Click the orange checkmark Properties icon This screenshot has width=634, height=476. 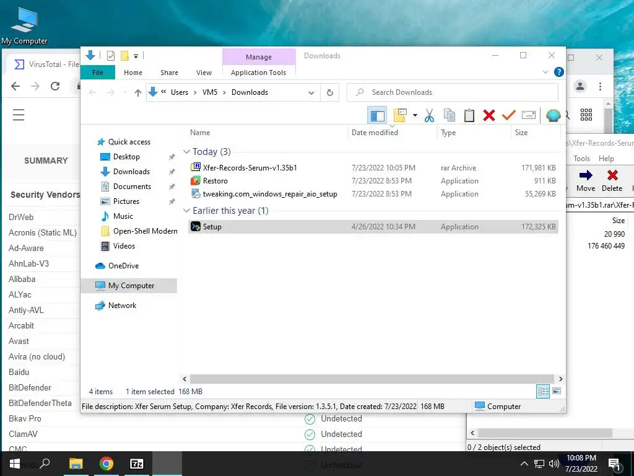pos(509,116)
